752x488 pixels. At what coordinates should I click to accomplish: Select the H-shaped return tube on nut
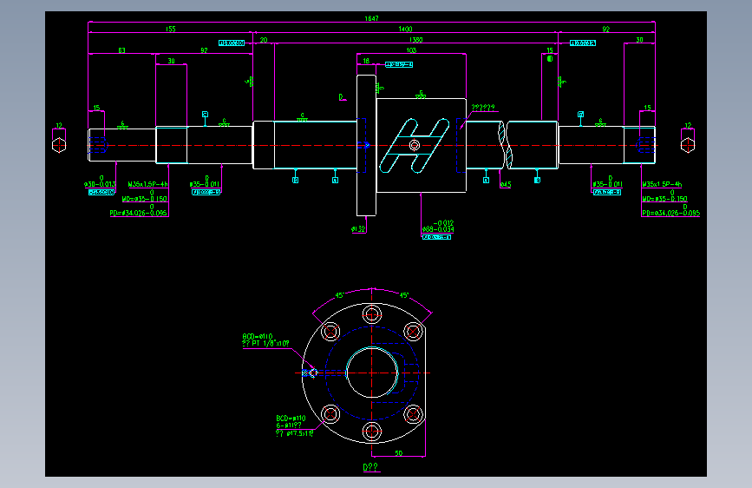[x=415, y=145]
